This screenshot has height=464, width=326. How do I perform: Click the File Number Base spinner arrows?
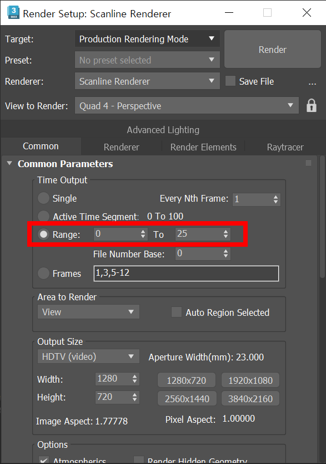click(x=225, y=253)
